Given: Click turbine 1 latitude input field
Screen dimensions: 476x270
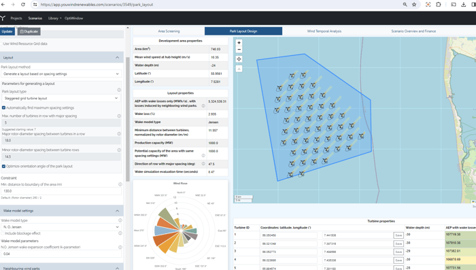Looking at the screenshot, I should [x=289, y=235].
